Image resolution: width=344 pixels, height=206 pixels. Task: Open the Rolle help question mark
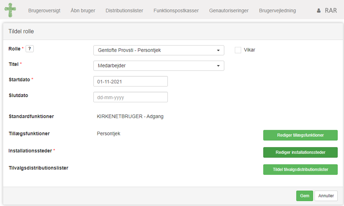point(29,49)
